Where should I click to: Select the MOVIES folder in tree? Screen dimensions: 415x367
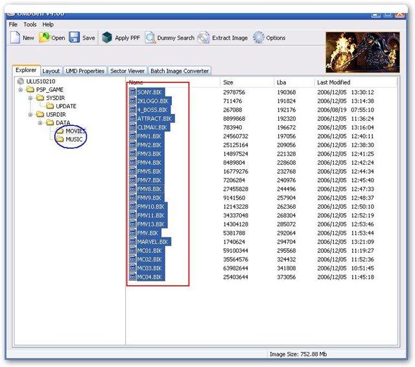(x=75, y=131)
